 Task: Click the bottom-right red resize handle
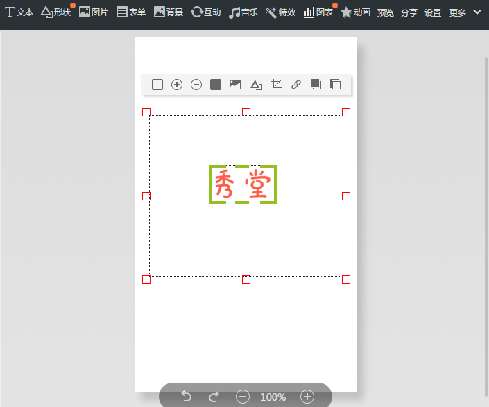pos(346,279)
